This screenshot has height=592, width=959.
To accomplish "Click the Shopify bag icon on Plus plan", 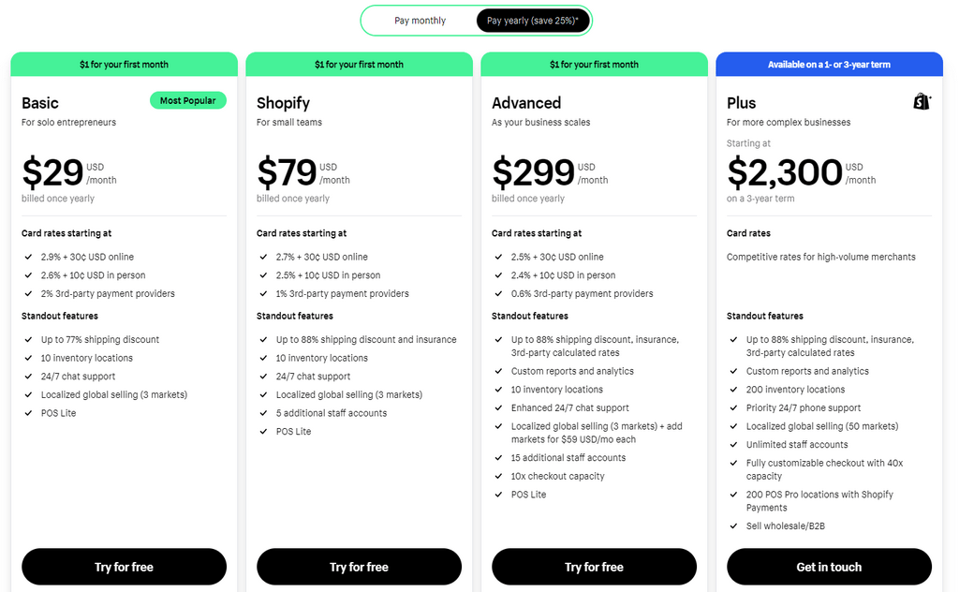I will (922, 101).
